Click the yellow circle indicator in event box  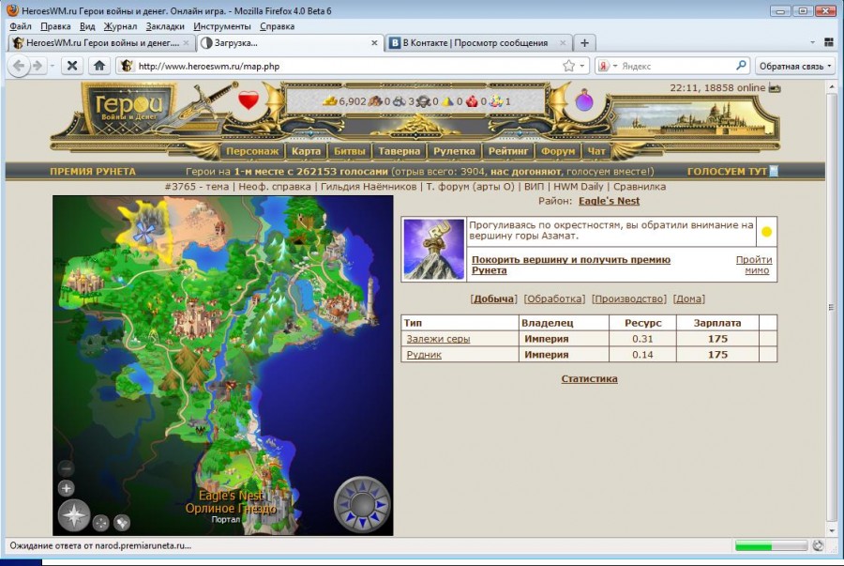click(766, 232)
